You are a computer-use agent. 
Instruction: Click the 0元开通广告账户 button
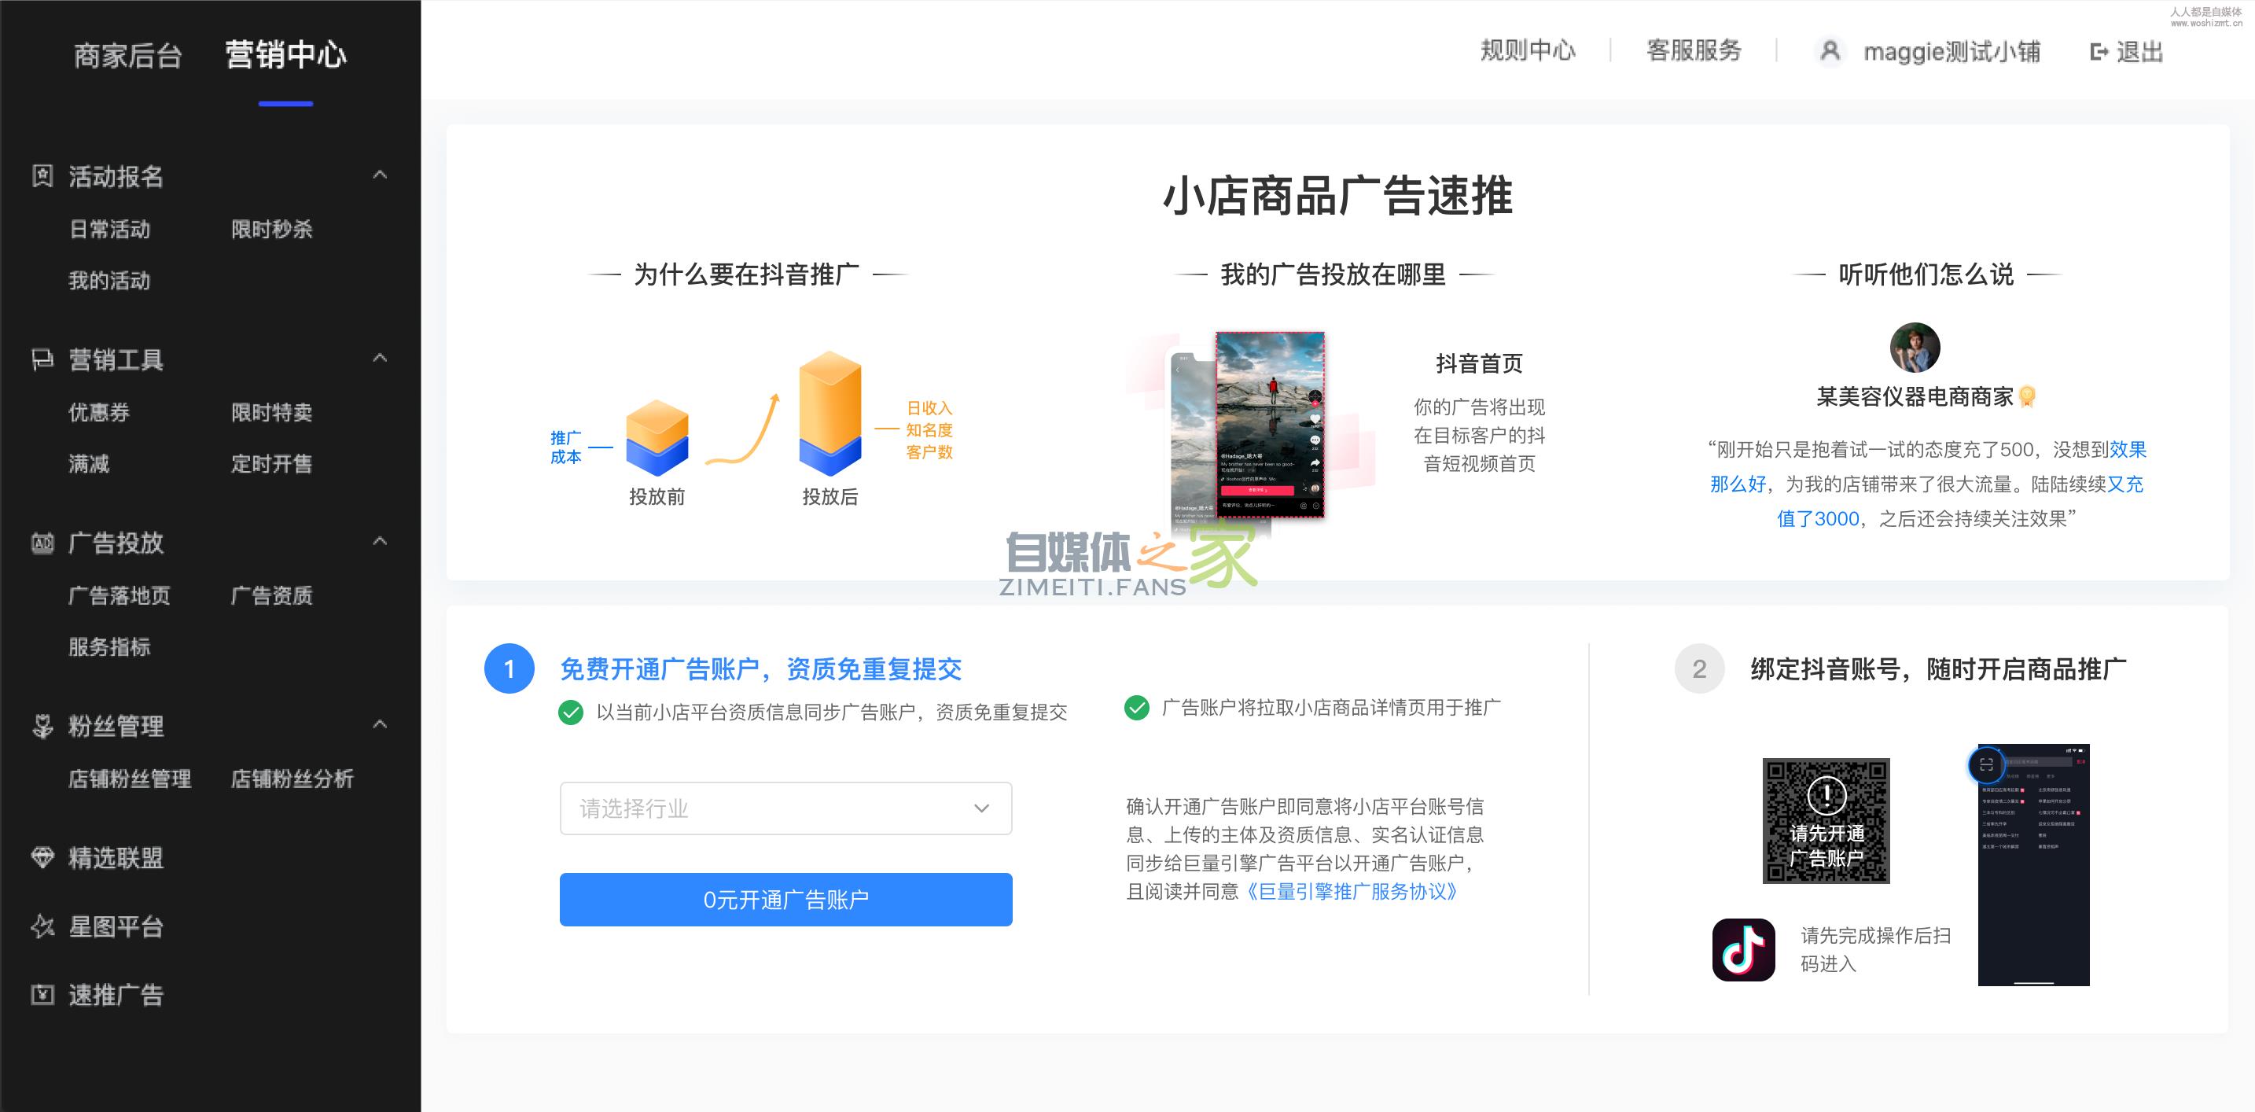785,899
